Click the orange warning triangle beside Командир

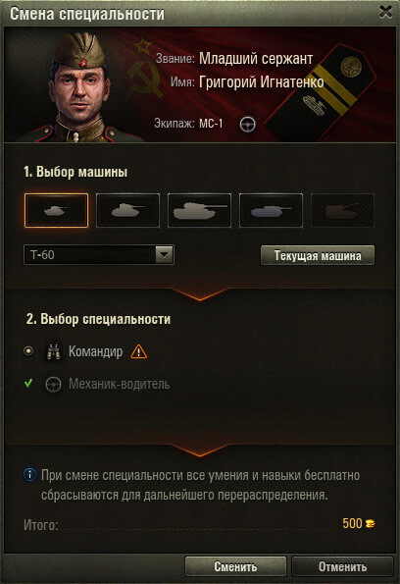pyautogui.click(x=139, y=351)
